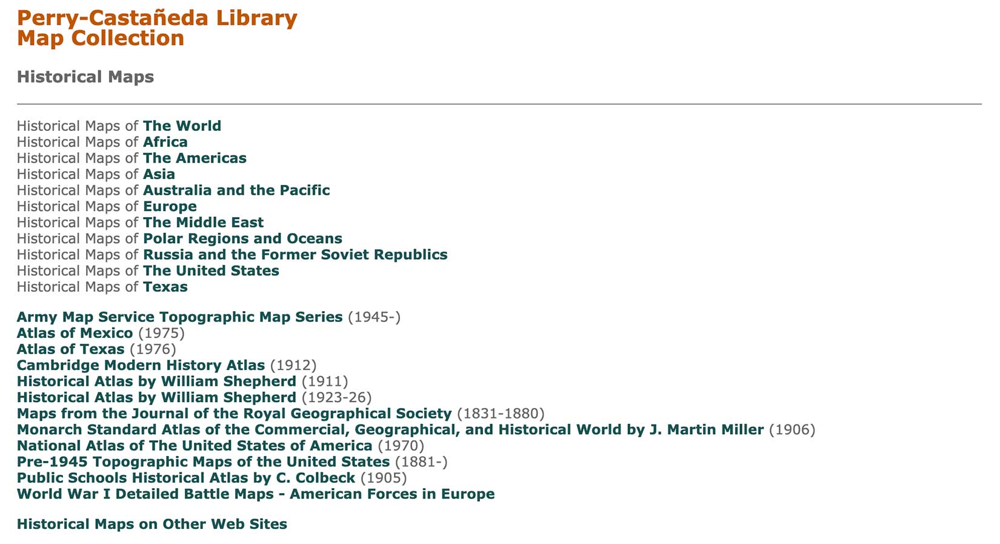1000x544 pixels.
Task: Open Army Map Service Topographic Map Series
Action: (x=179, y=317)
